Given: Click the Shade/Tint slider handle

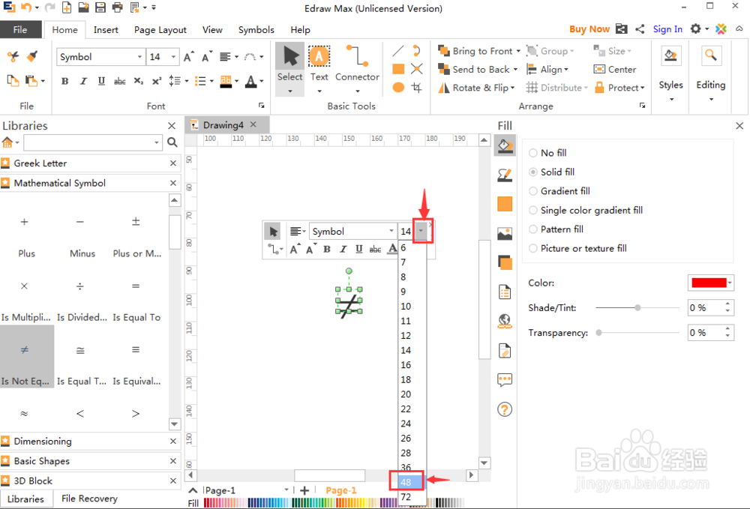Looking at the screenshot, I should [637, 308].
